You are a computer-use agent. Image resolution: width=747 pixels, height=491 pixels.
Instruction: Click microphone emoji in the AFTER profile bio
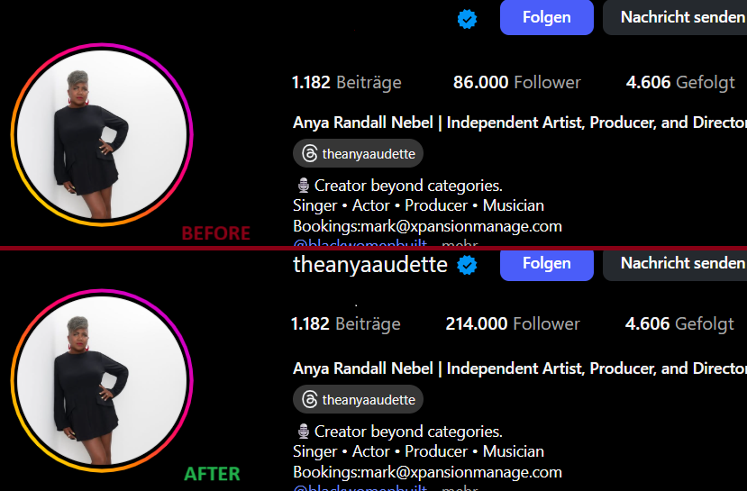[303, 432]
